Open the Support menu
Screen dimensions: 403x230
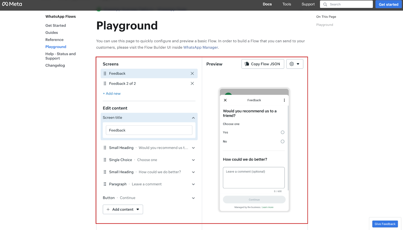308,4
